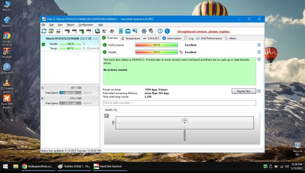The height and width of the screenshot is (173, 305).
Task: Click the Health 100 % gradient bar on Overview
Action: click(x=156, y=52)
